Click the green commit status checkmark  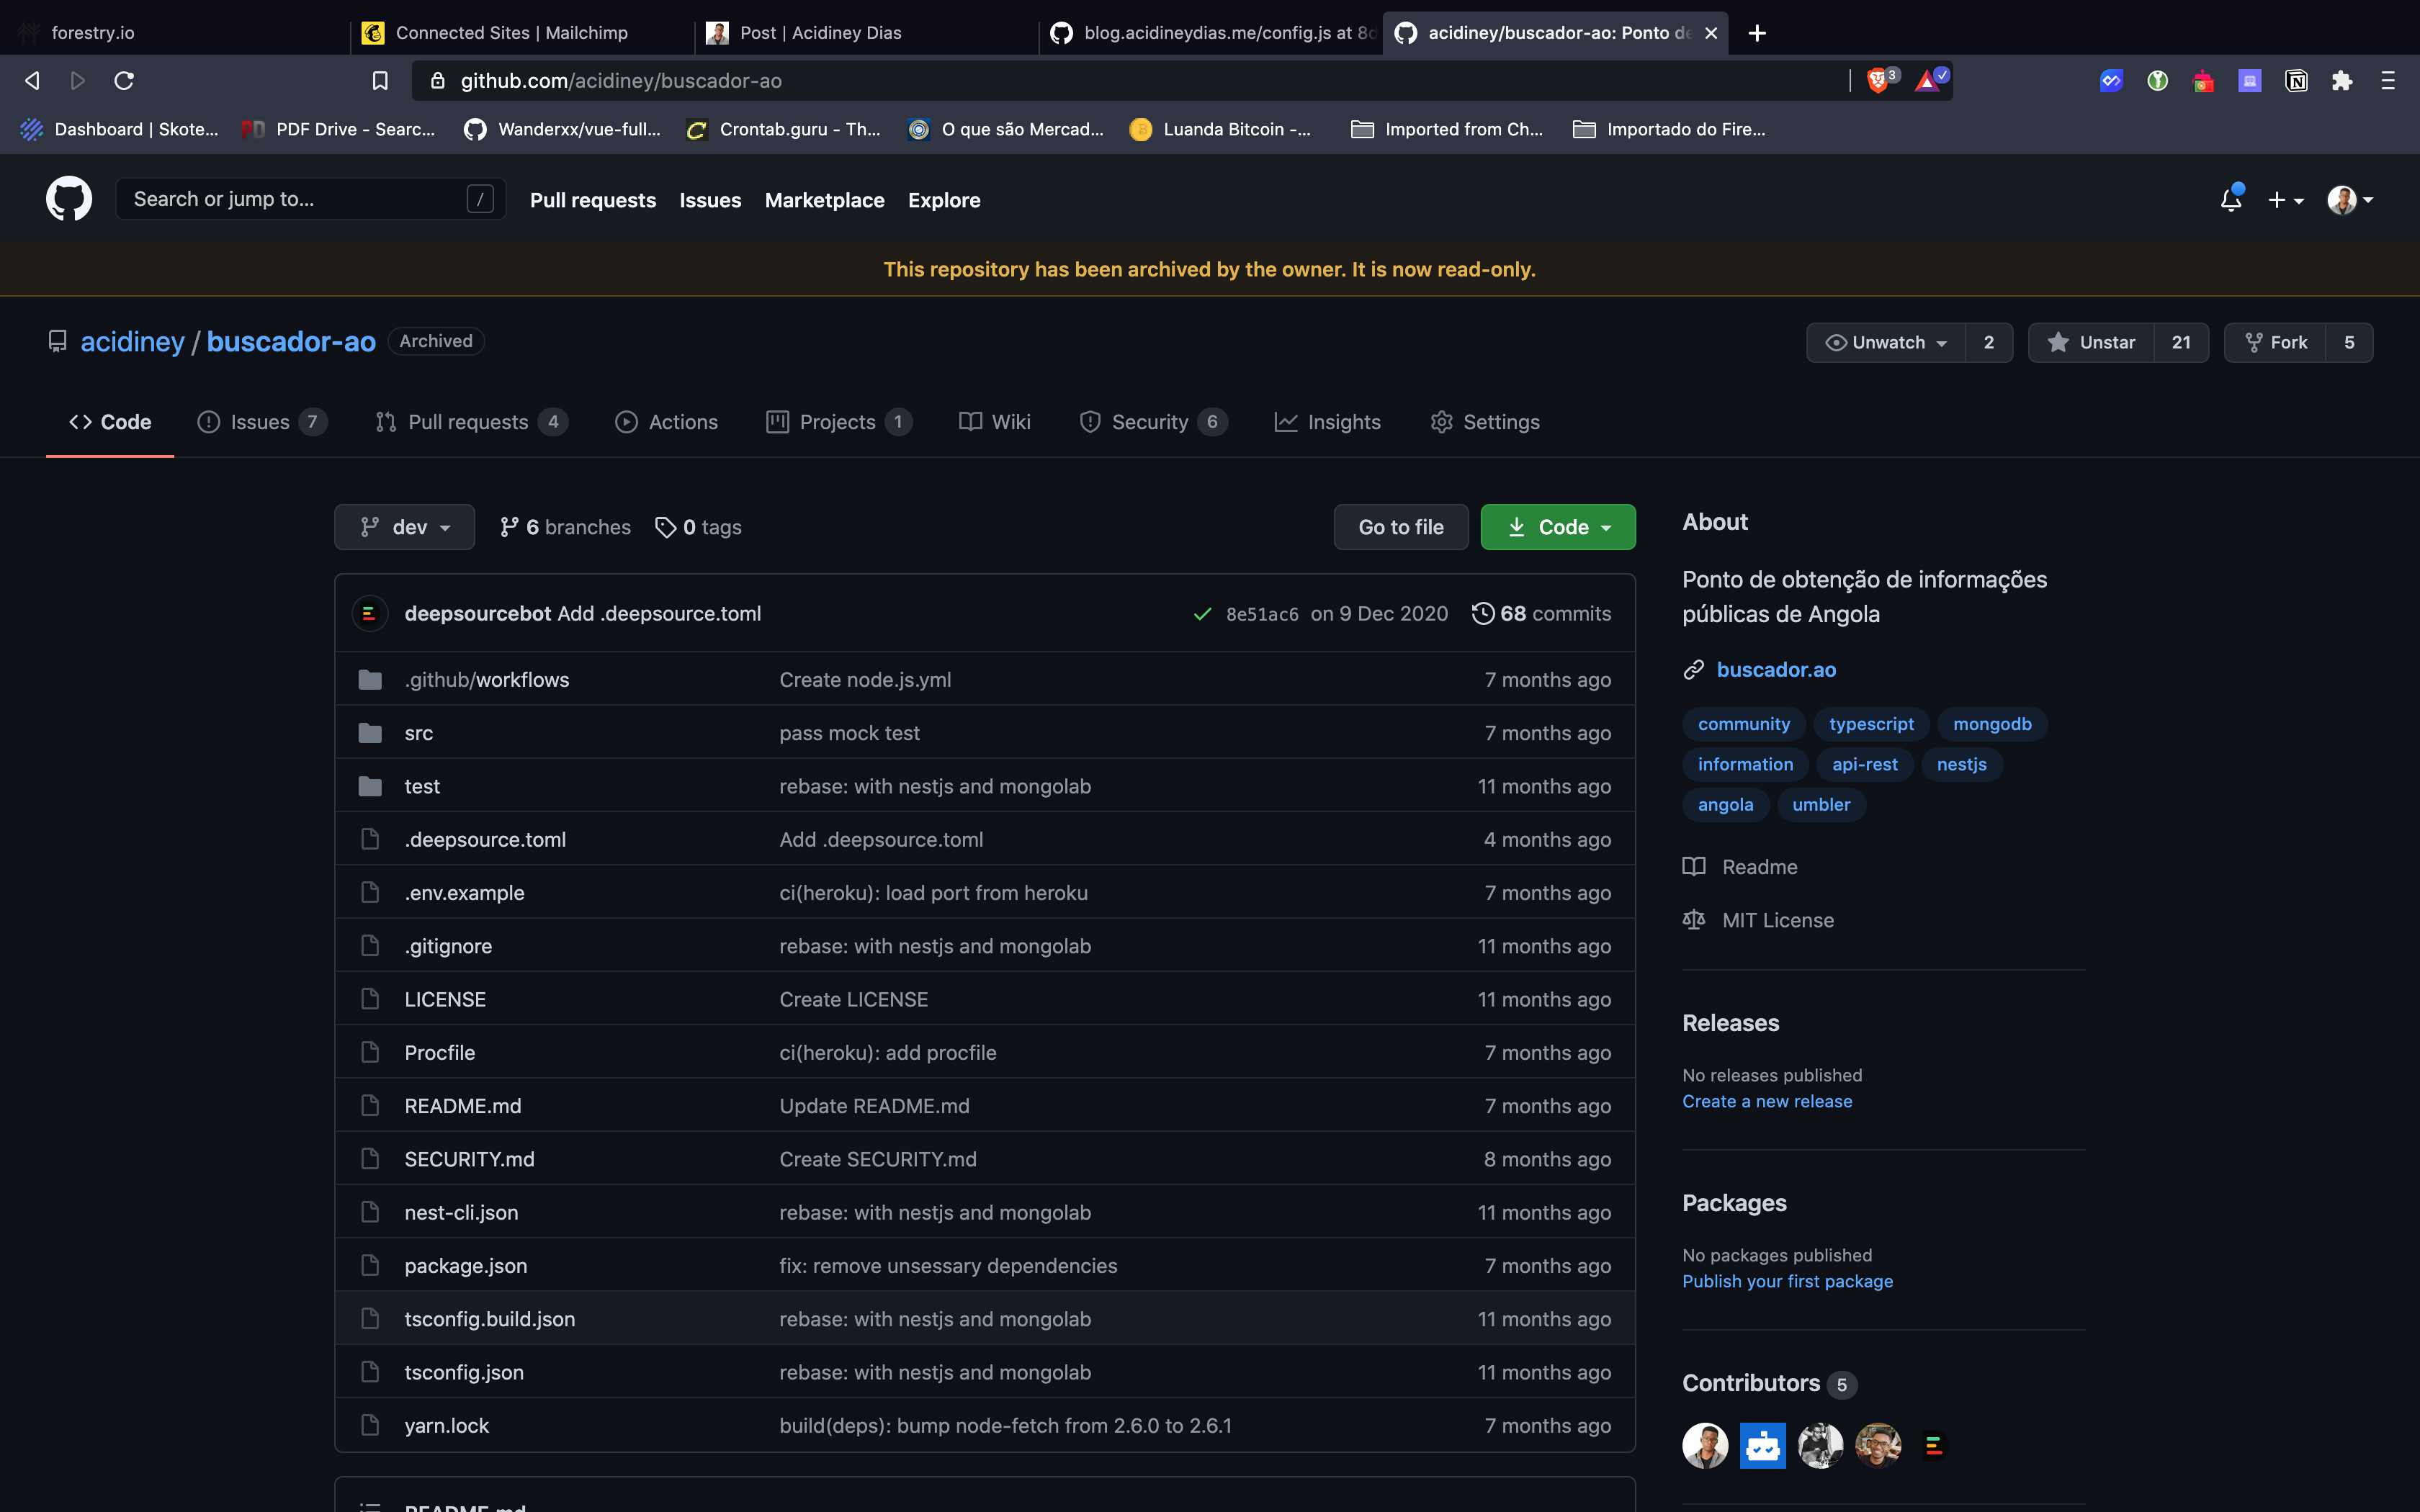click(x=1203, y=614)
